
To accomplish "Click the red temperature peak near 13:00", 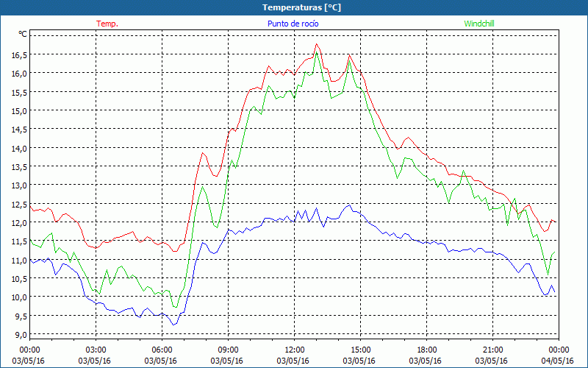I will pyautogui.click(x=316, y=44).
